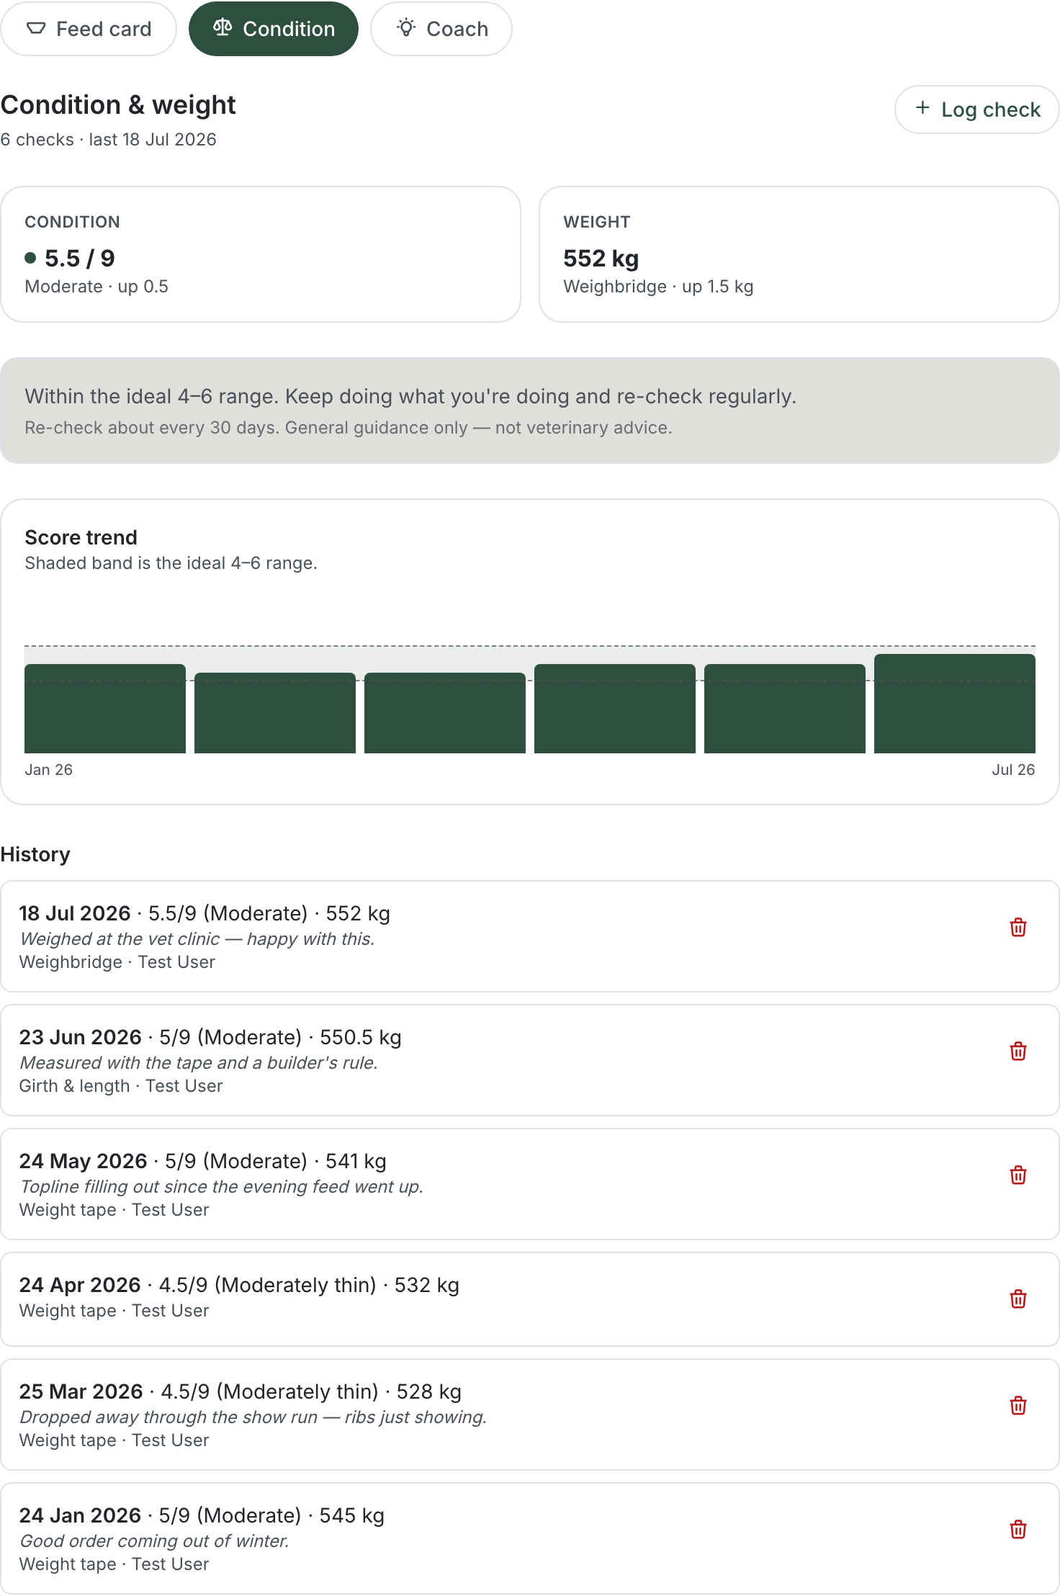The width and height of the screenshot is (1060, 1596).
Task: Delete the 25 Mar 2026 check
Action: (1018, 1405)
